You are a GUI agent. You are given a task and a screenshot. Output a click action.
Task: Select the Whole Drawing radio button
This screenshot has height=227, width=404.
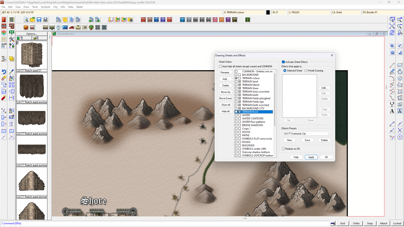click(306, 71)
